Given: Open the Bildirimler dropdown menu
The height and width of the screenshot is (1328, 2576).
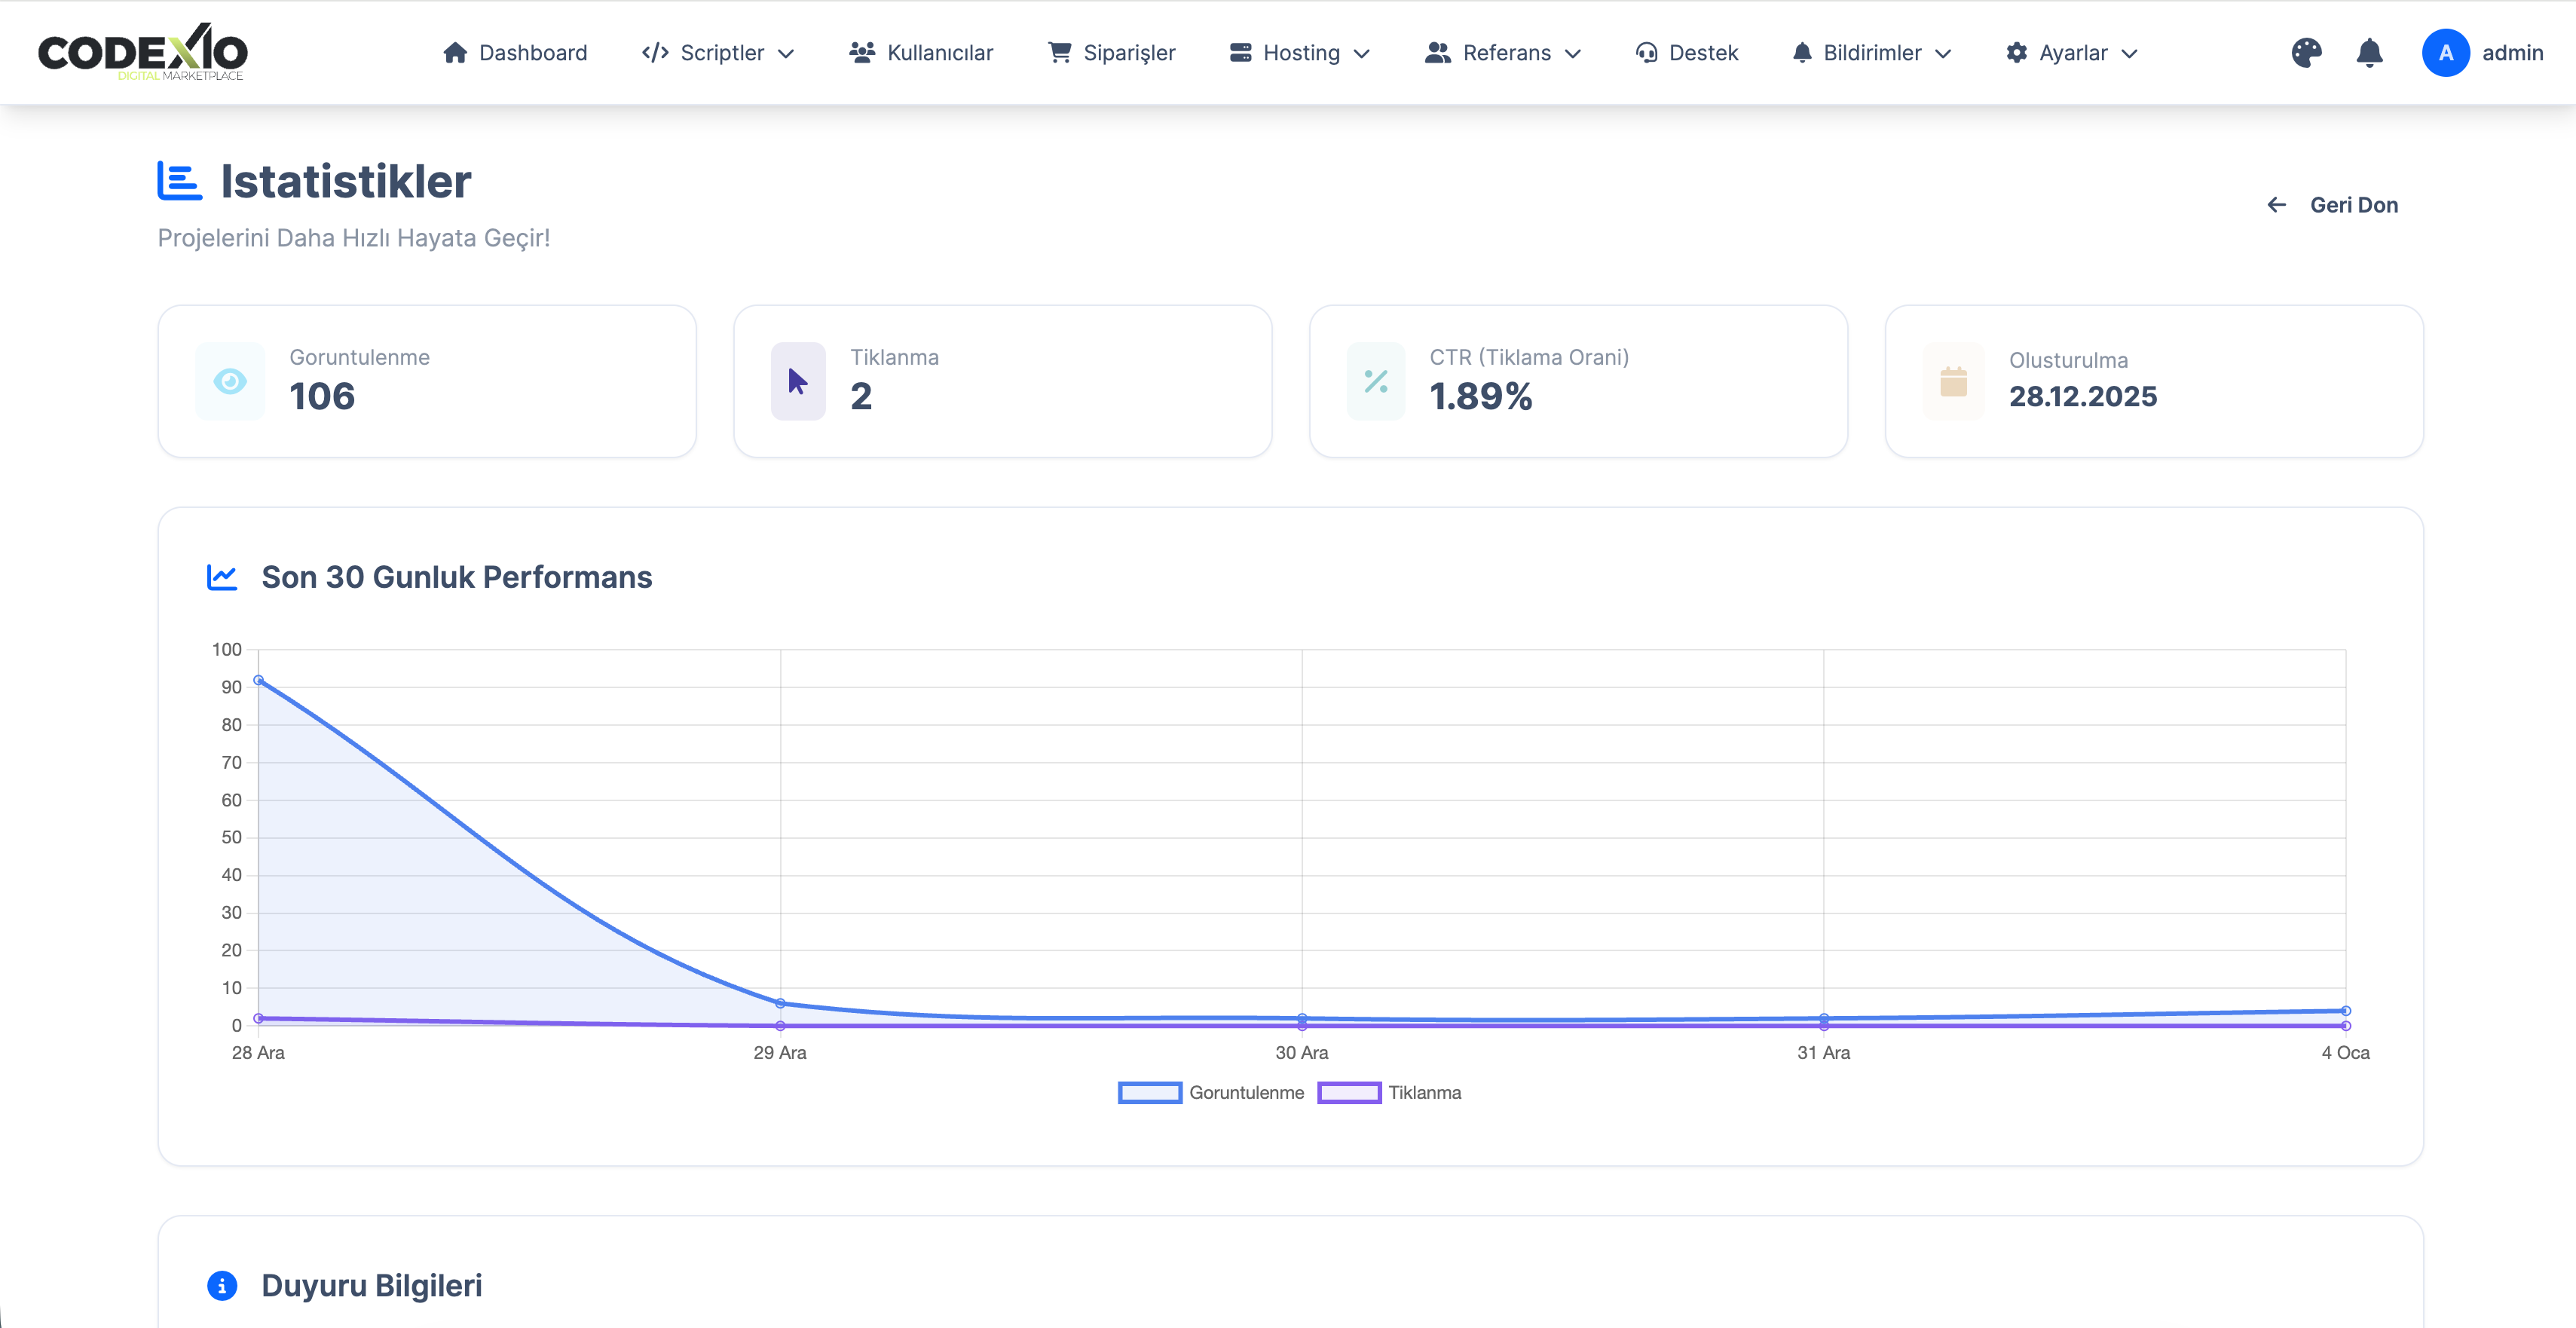Looking at the screenshot, I should 1871,53.
